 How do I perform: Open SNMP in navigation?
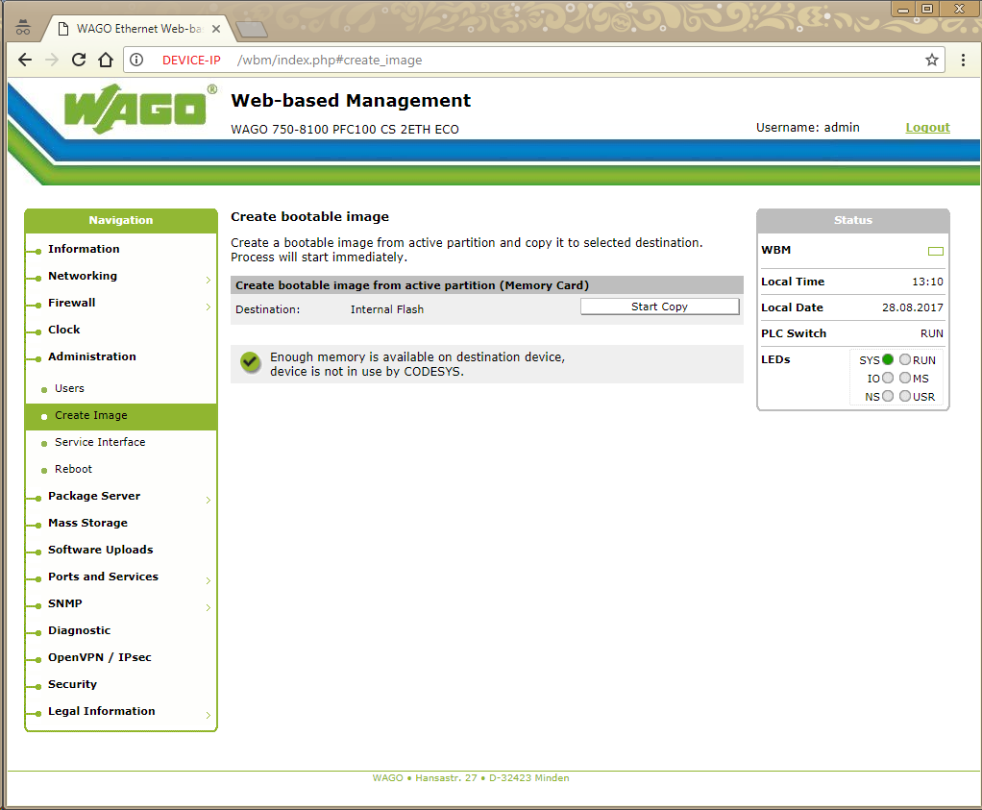point(64,603)
